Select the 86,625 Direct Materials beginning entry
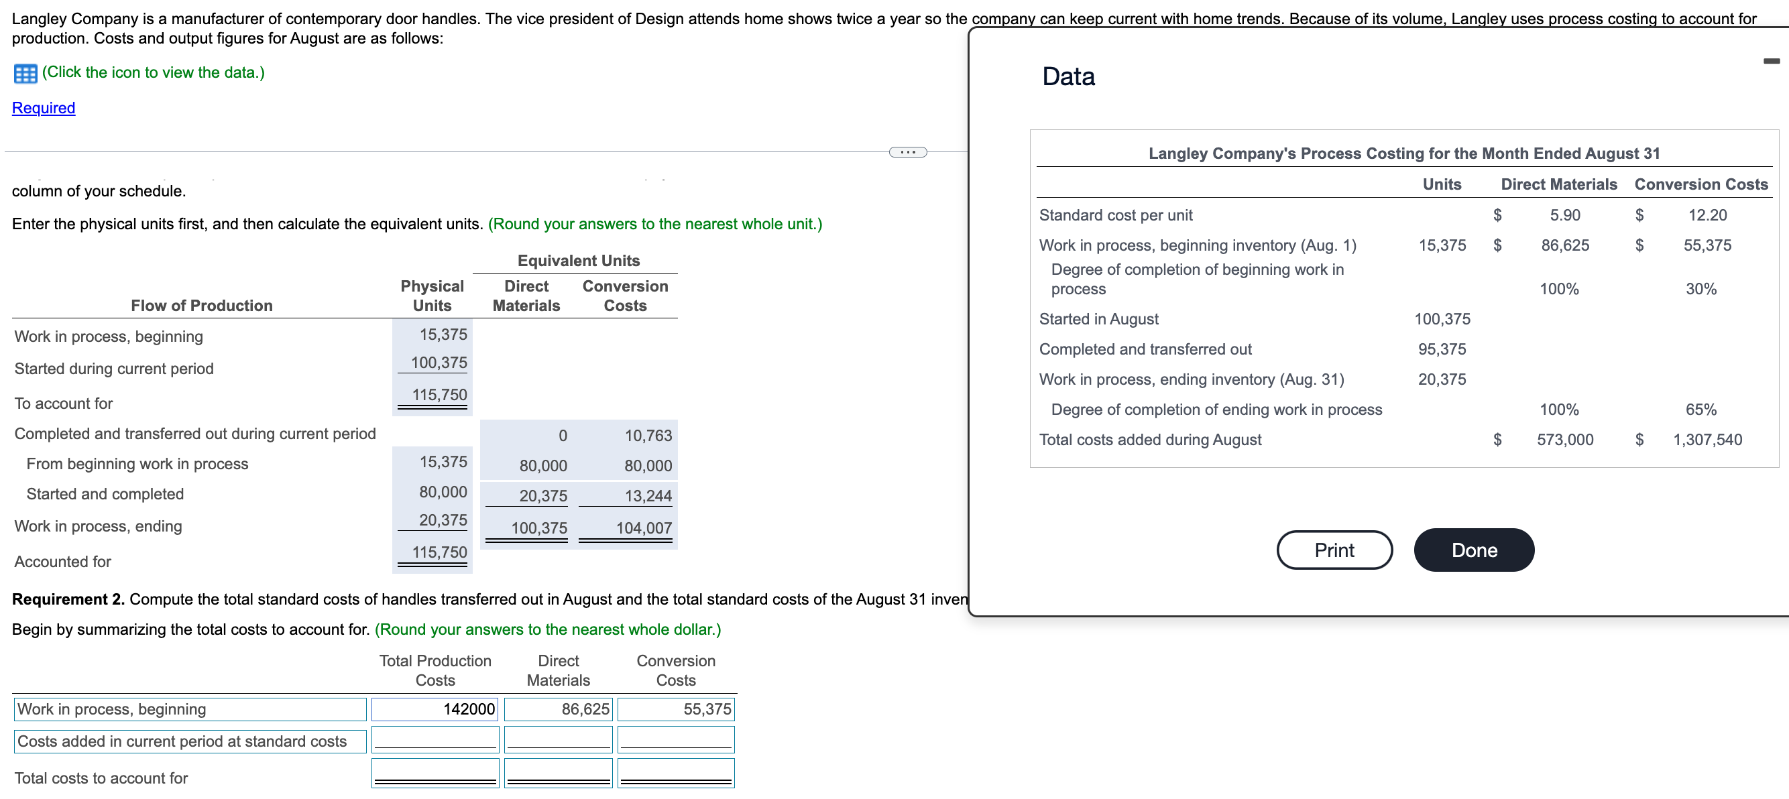Viewport: 1789px width, 799px height. pos(558,709)
